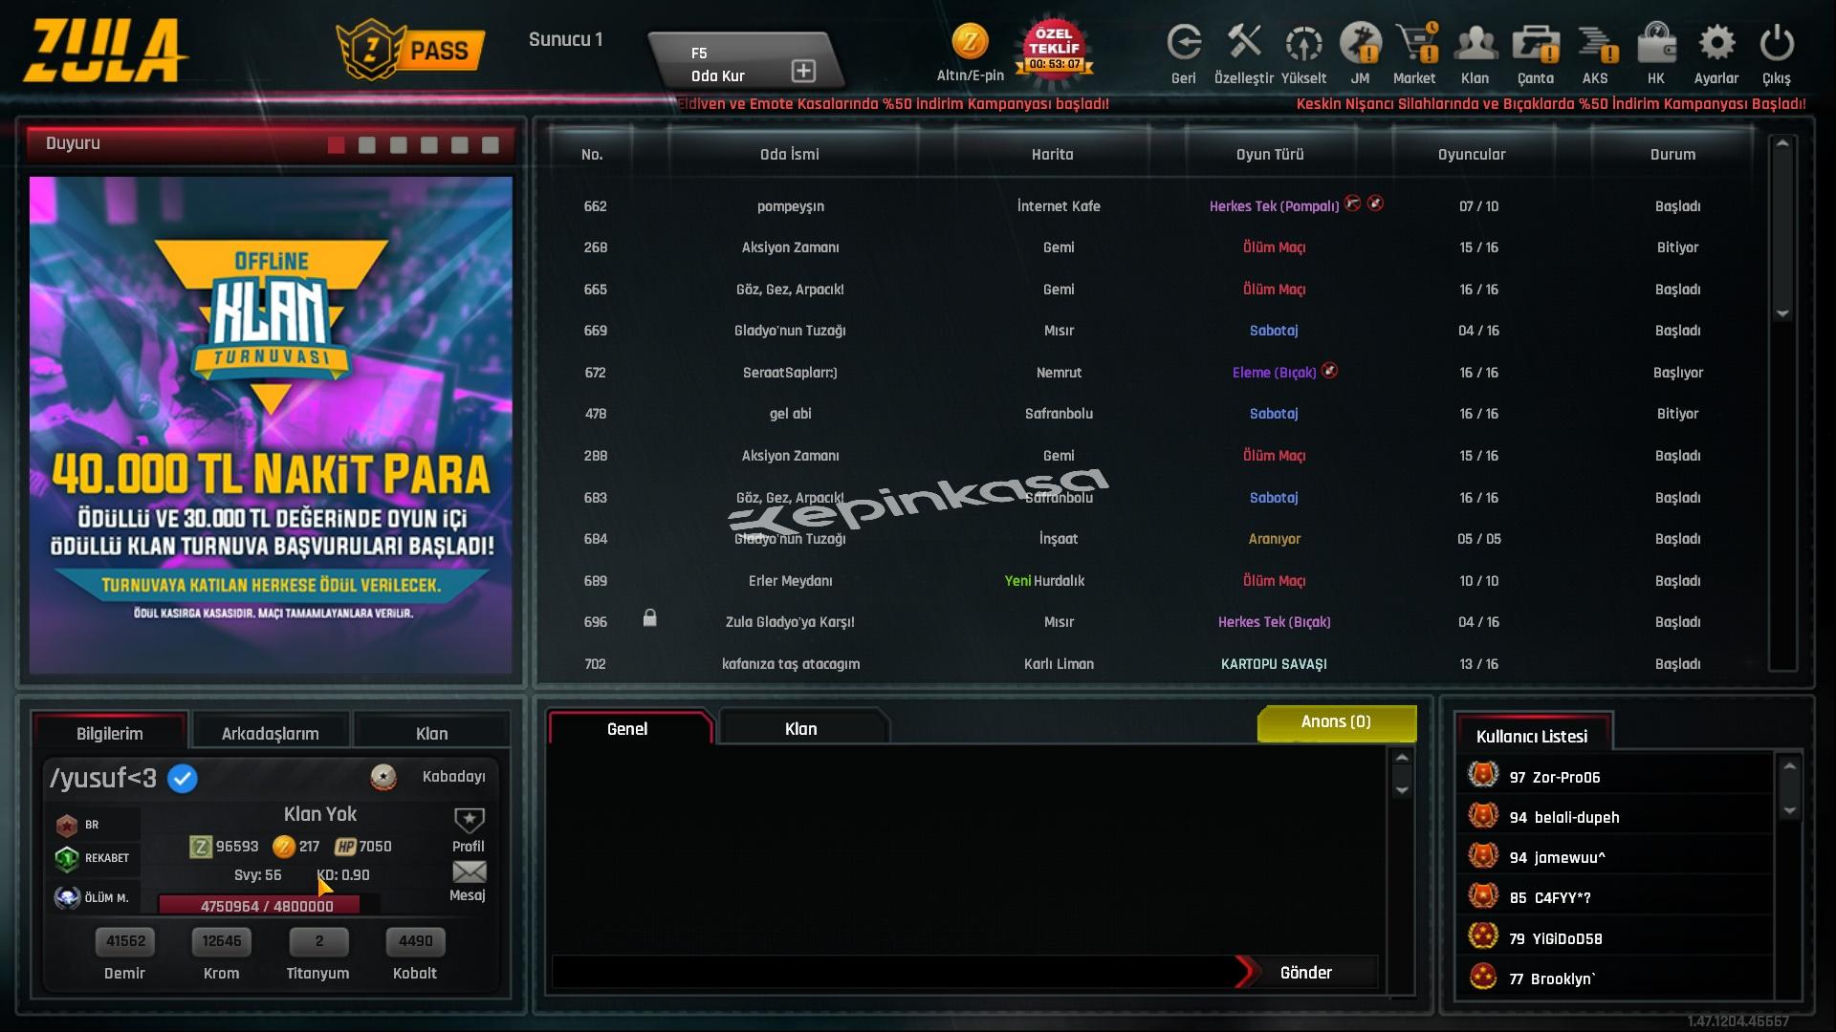Select the first red announcement page indicator
This screenshot has height=1032, width=1836.
(336, 145)
